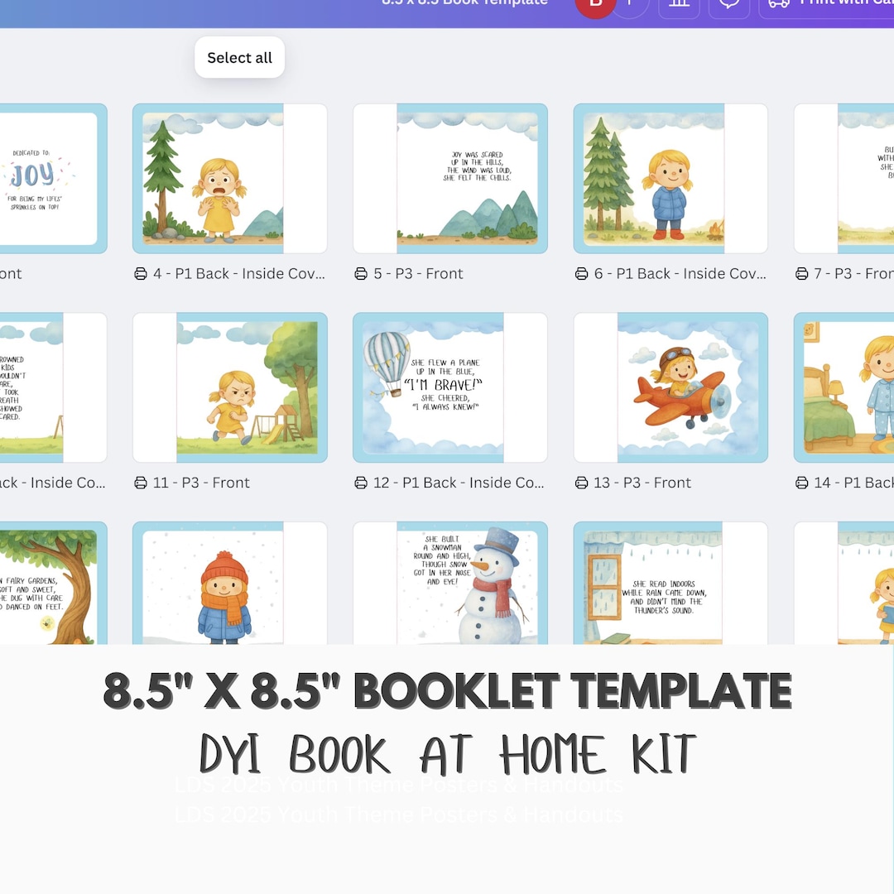Click the red "B" avatar circle
This screenshot has width=894, height=894.
595,4
